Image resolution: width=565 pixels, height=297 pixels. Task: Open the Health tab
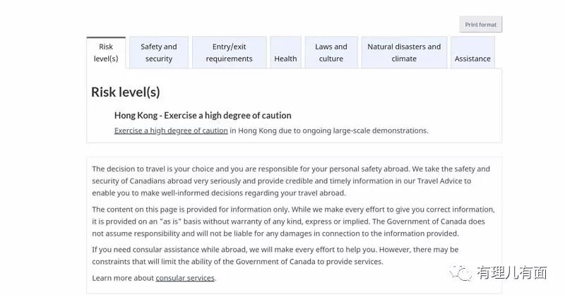point(286,53)
